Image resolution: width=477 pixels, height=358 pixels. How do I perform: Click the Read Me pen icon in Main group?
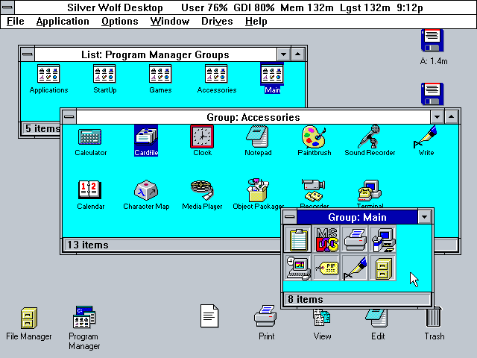click(x=355, y=268)
